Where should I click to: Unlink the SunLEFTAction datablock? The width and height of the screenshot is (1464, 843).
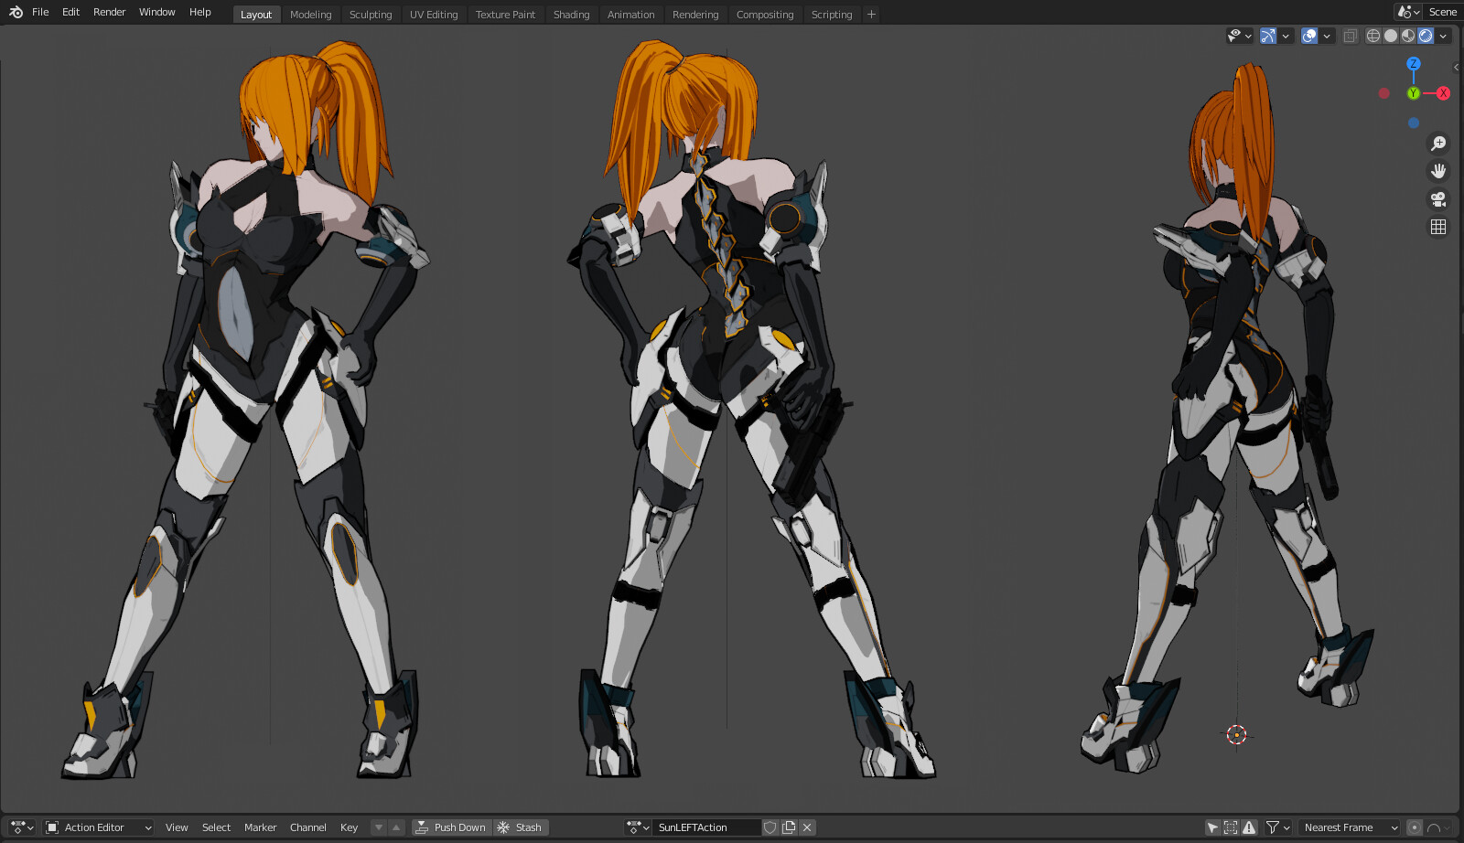click(806, 827)
